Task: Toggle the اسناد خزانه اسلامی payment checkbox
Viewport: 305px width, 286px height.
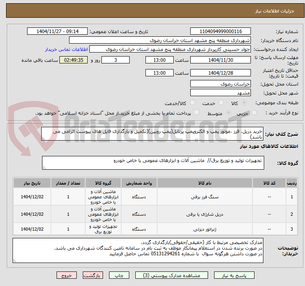Action: (x=197, y=112)
